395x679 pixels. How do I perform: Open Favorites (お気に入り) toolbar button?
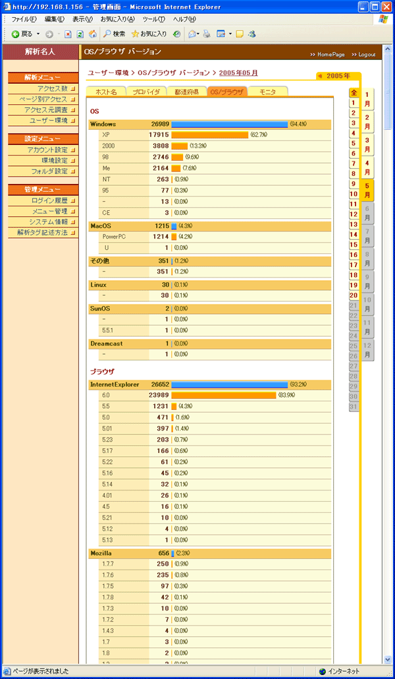(x=149, y=34)
